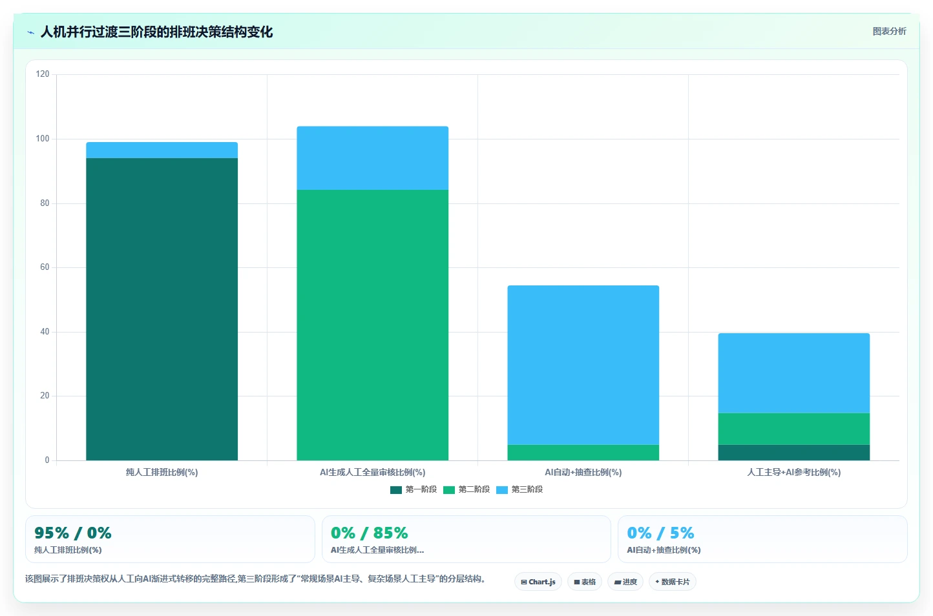Click the chart icon beside the title
This screenshot has height=616, width=933.
click(x=30, y=32)
